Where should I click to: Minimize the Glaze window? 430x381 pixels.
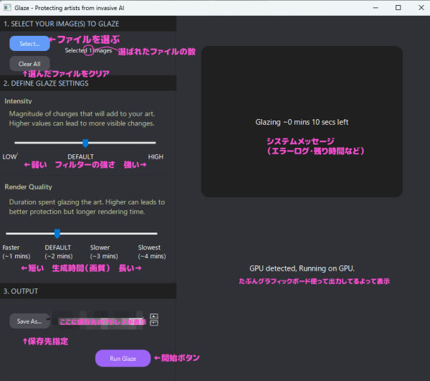pos(376,8)
